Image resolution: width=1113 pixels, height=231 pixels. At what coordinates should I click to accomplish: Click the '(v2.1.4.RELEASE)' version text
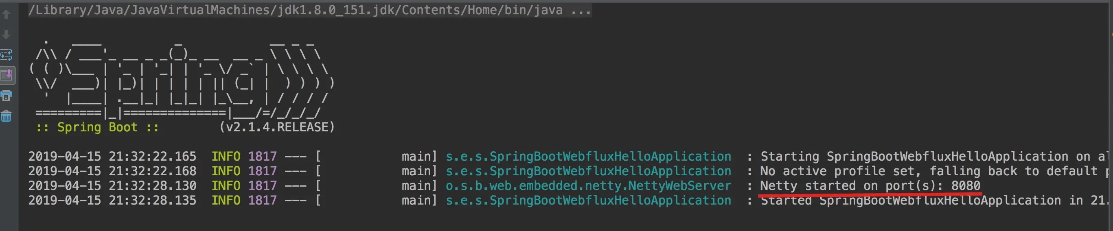(x=277, y=127)
